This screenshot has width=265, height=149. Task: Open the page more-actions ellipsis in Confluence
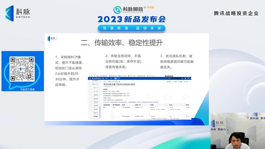click(x=190, y=82)
